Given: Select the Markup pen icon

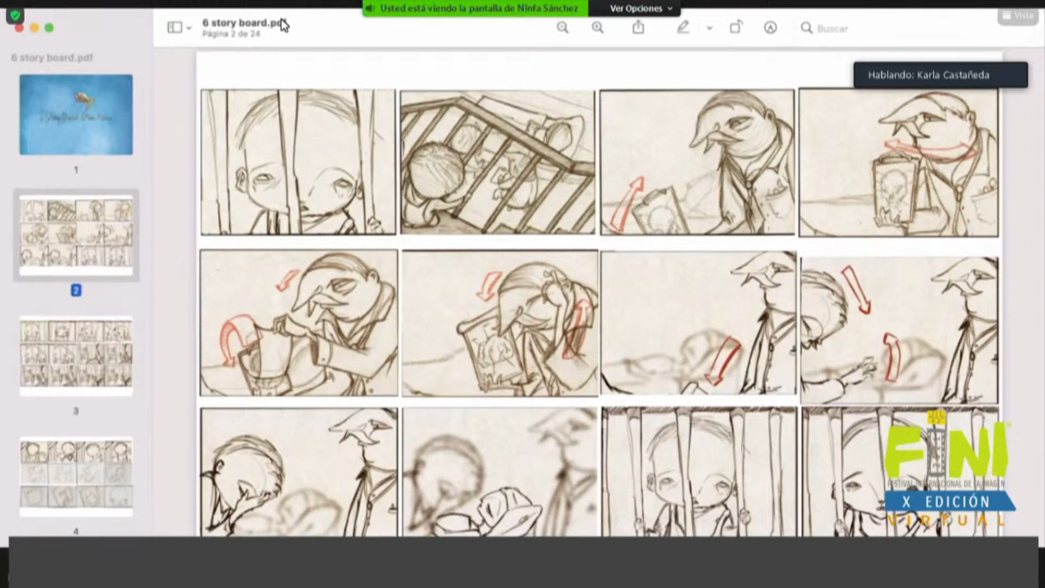Looking at the screenshot, I should pyautogui.click(x=683, y=27).
